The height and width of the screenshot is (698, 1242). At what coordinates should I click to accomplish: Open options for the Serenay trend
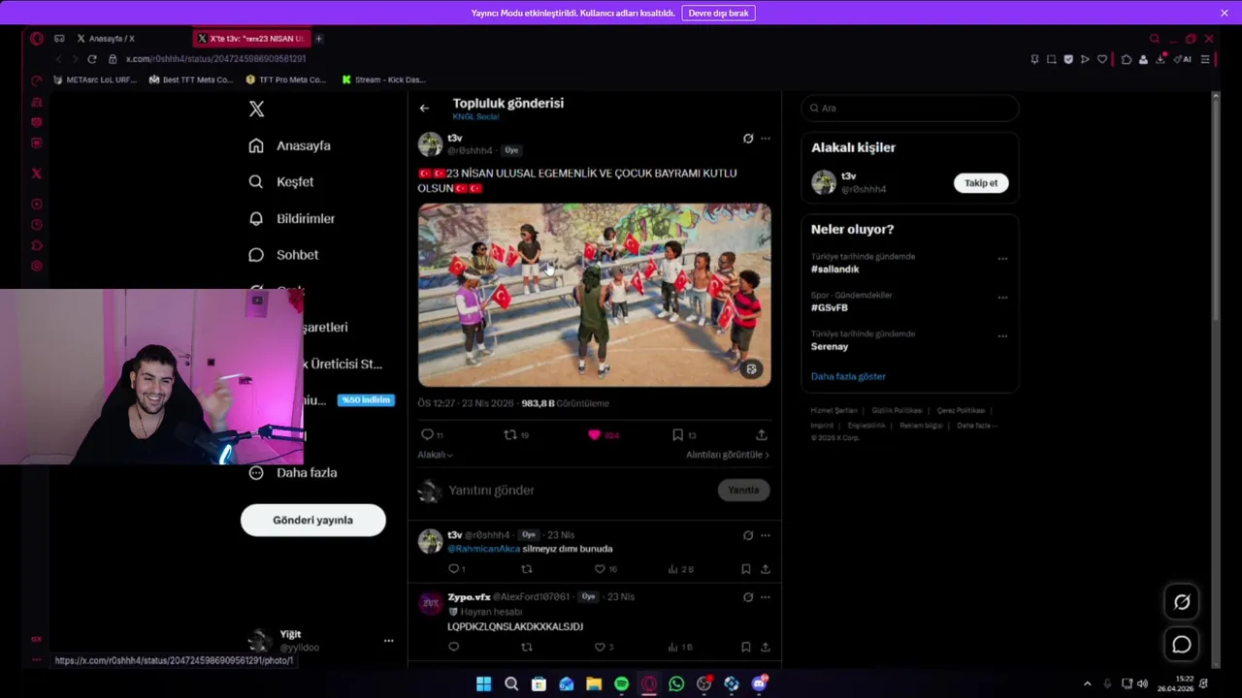pos(1002,336)
